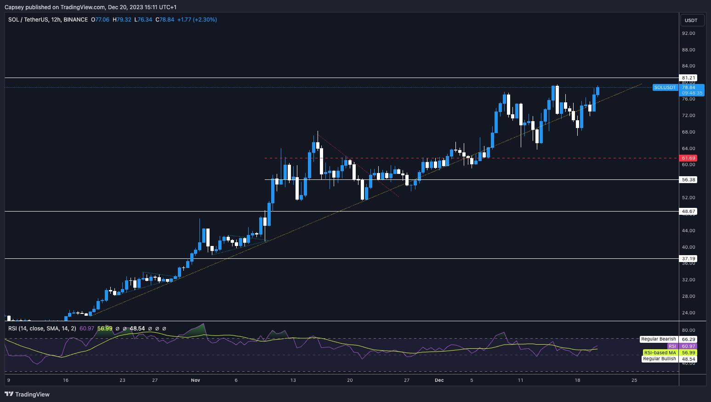Image resolution: width=711 pixels, height=402 pixels.
Task: Select the SOLUSDT price tag
Action: 665,87
